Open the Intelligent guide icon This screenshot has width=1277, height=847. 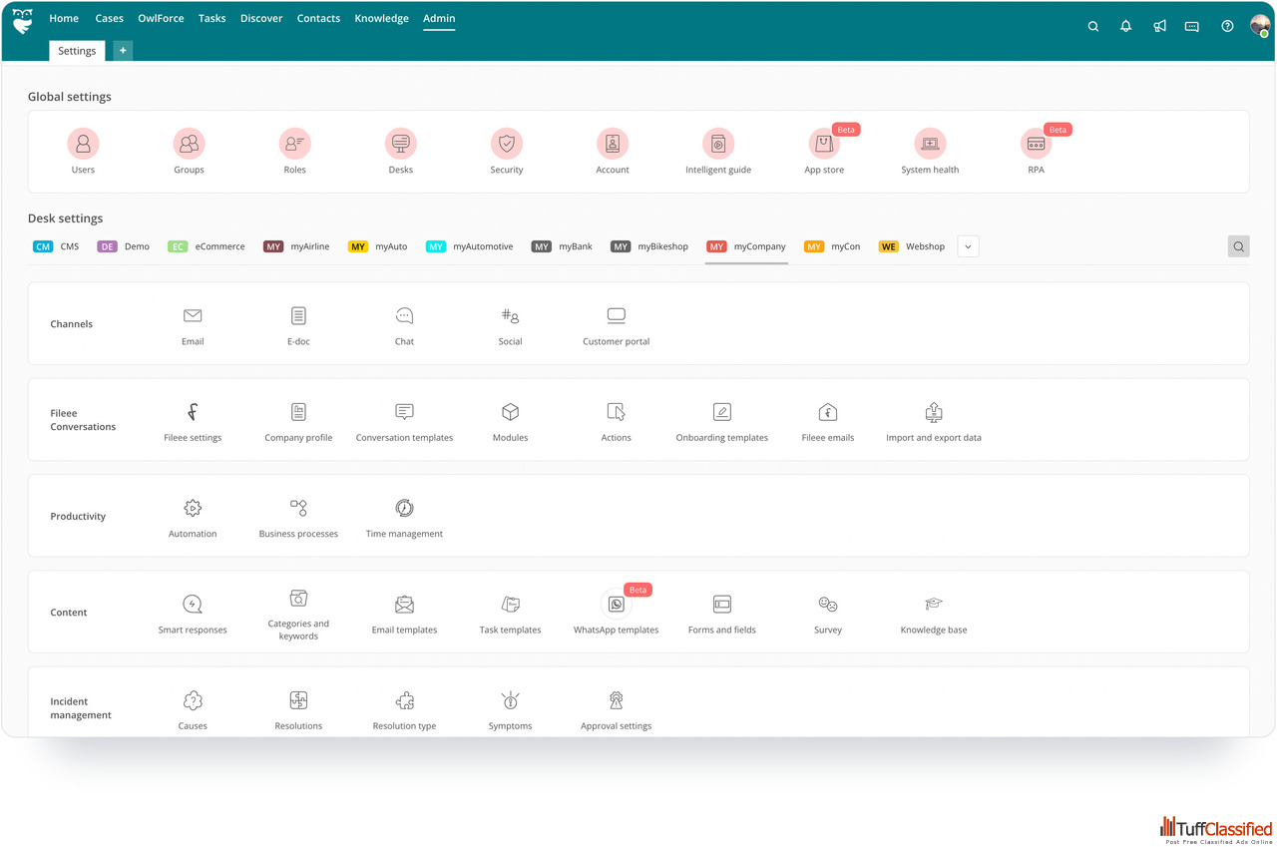point(718,144)
